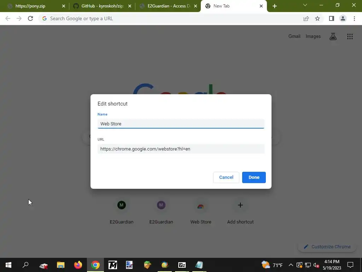Close the E2Guardian tab
Viewport: 362px width, 272px height.
[196, 6]
